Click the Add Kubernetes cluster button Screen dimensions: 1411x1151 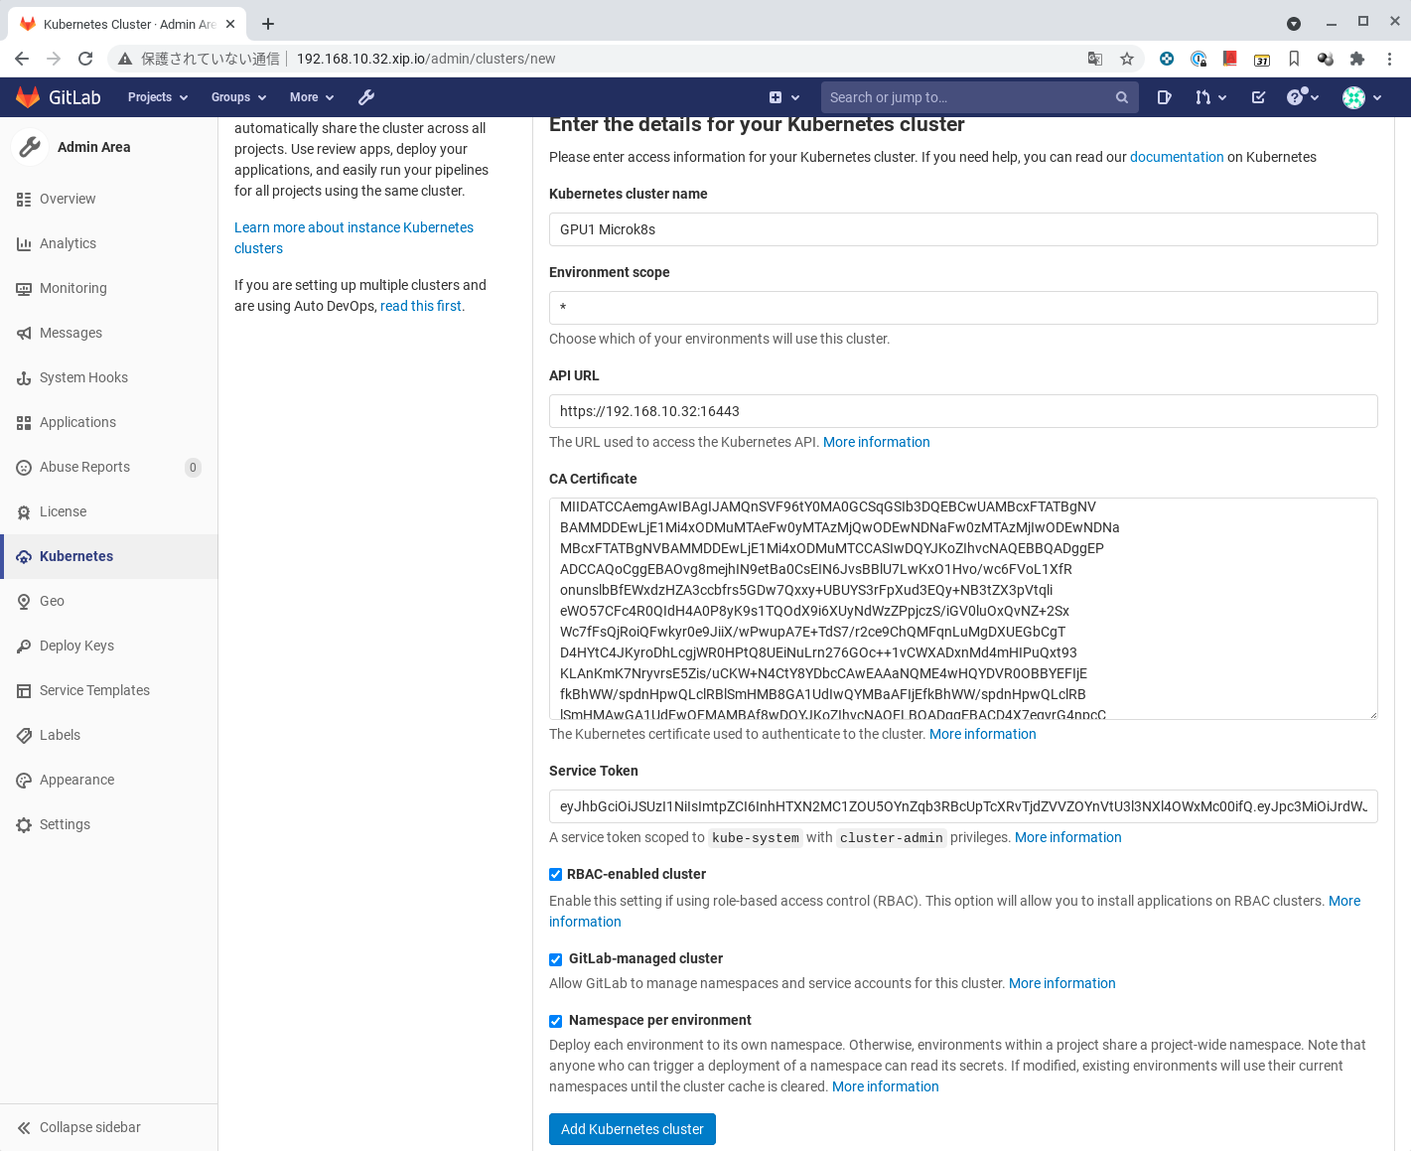tap(632, 1129)
